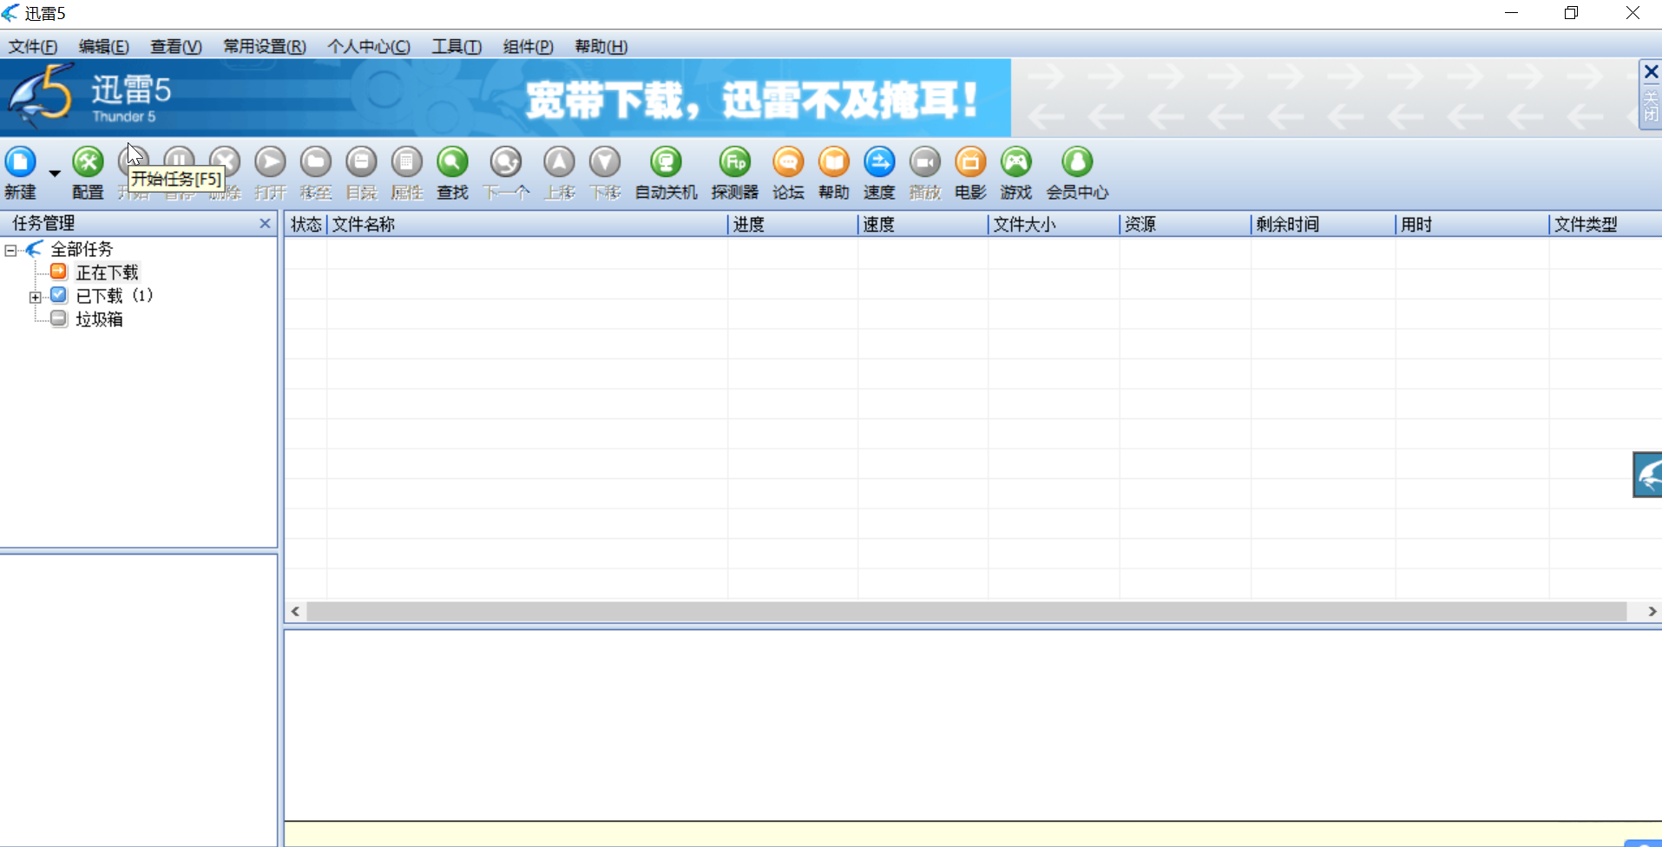The height and width of the screenshot is (847, 1662).
Task: Click the 新建 (New task) toolbar icon
Action: (21, 162)
